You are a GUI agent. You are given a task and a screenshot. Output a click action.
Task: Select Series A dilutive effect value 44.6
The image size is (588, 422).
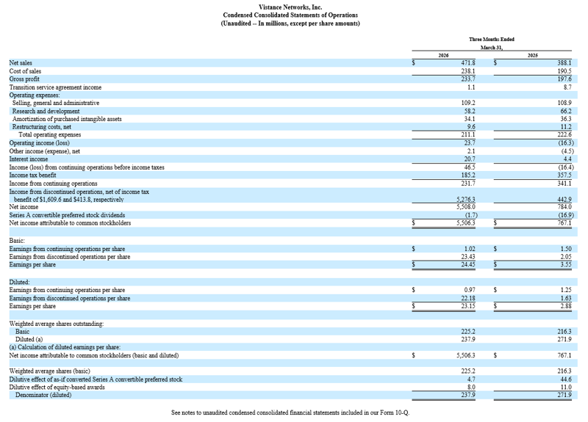[x=566, y=379]
